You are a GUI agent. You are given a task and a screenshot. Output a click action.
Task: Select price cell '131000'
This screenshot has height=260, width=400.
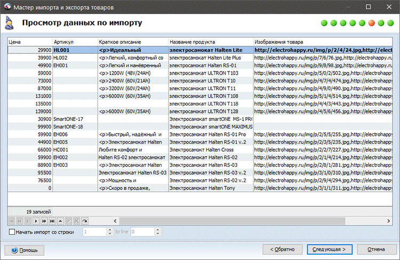(x=30, y=96)
